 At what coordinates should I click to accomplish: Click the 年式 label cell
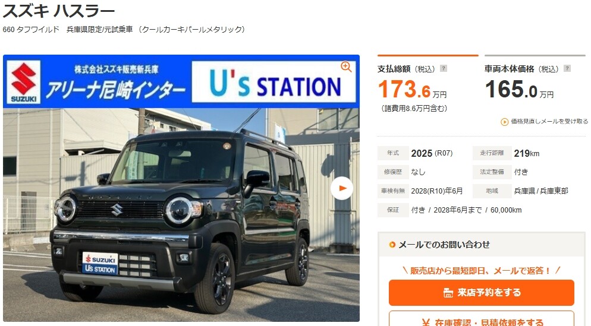coord(393,153)
